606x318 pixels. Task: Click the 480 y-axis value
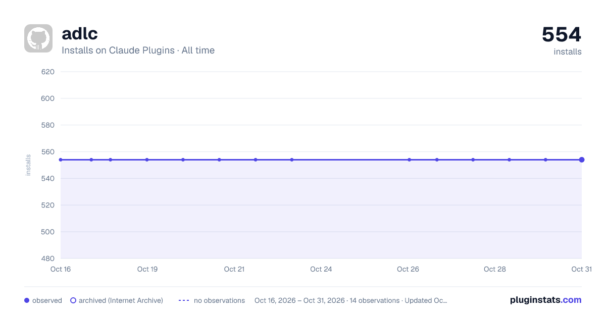(47, 259)
